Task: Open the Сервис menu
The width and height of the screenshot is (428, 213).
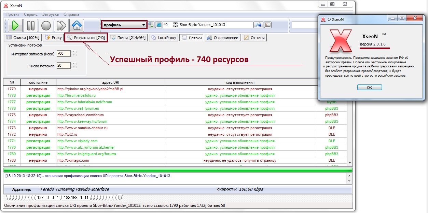Action: (x=31, y=14)
